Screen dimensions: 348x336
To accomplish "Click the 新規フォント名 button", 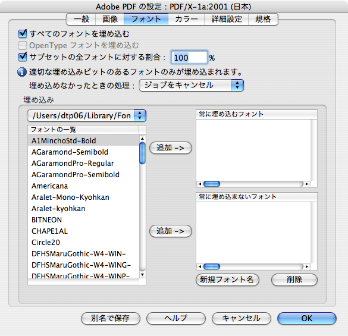I will pos(227,280).
